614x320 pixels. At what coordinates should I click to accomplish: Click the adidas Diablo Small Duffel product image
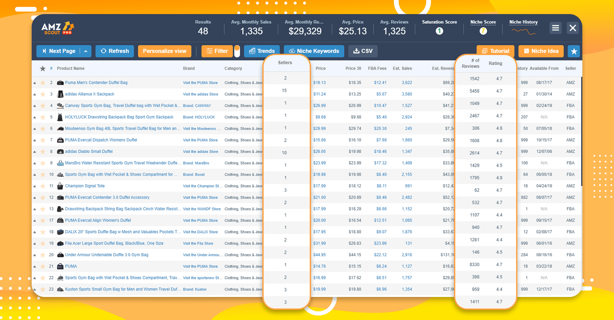[60, 151]
